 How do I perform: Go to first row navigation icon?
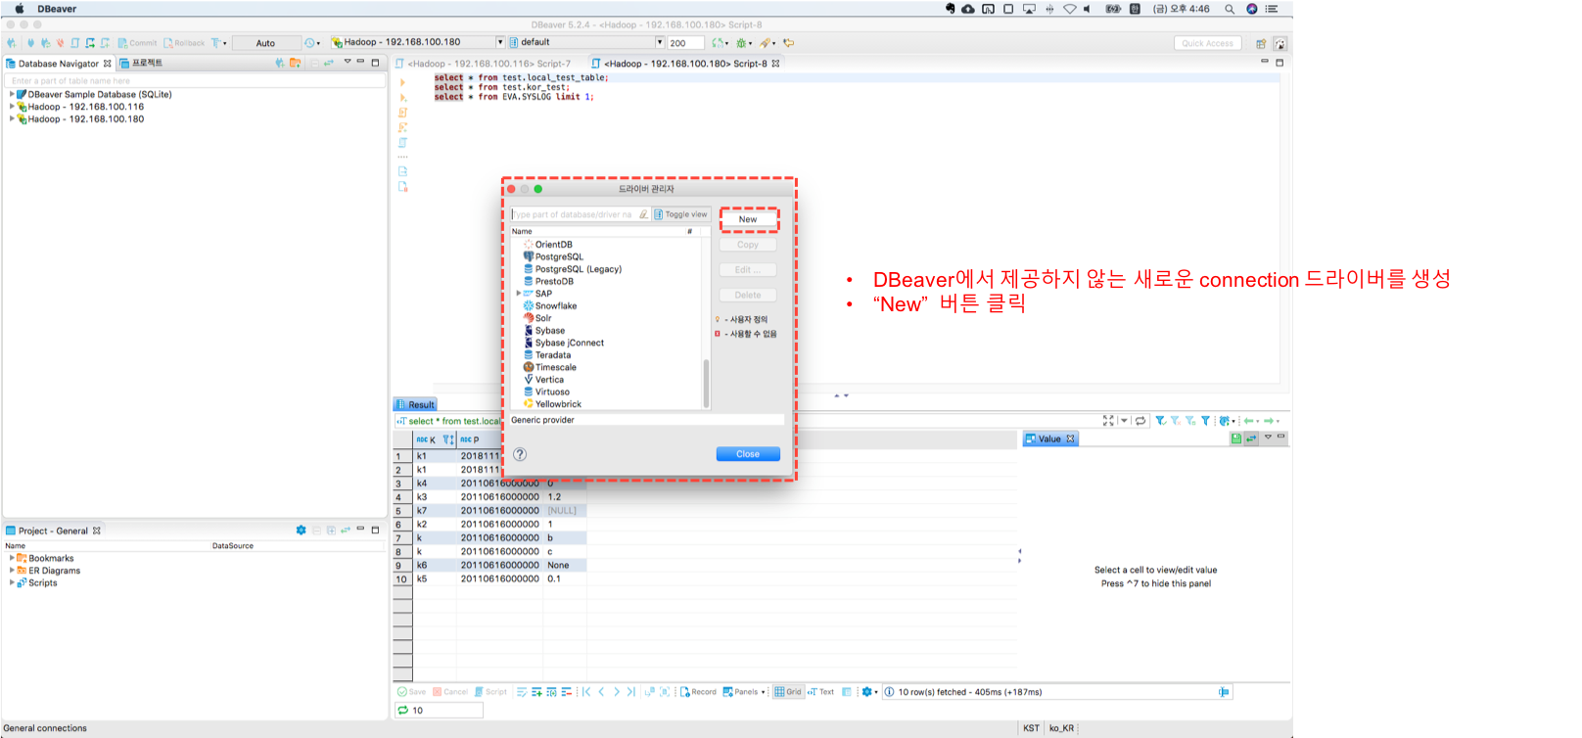586,692
